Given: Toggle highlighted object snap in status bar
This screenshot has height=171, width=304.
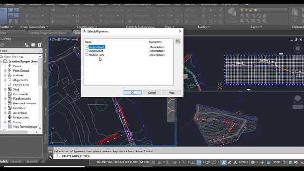Looking at the screenshot, I should [x=199, y=162].
